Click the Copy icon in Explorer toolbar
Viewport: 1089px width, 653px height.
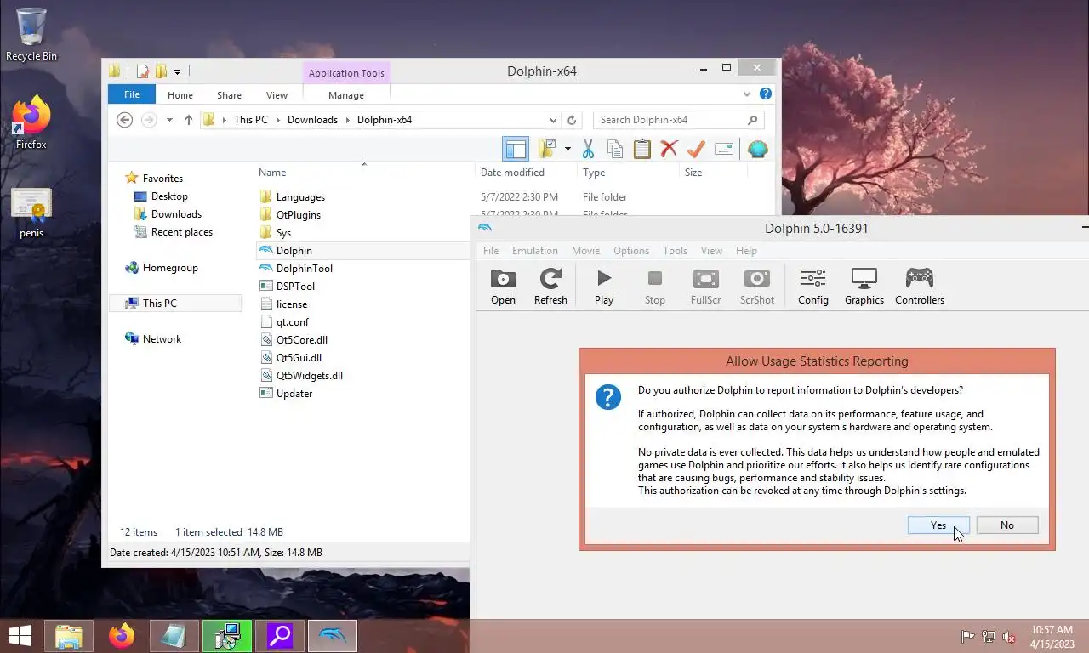pos(615,149)
